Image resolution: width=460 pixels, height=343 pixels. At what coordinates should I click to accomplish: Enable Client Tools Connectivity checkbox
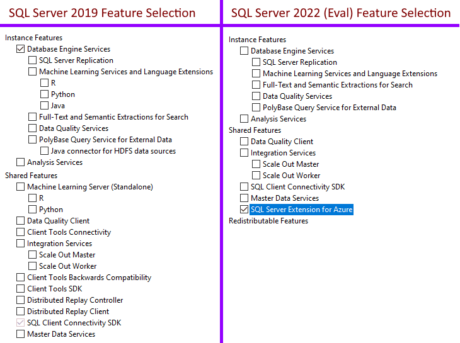tap(20, 232)
